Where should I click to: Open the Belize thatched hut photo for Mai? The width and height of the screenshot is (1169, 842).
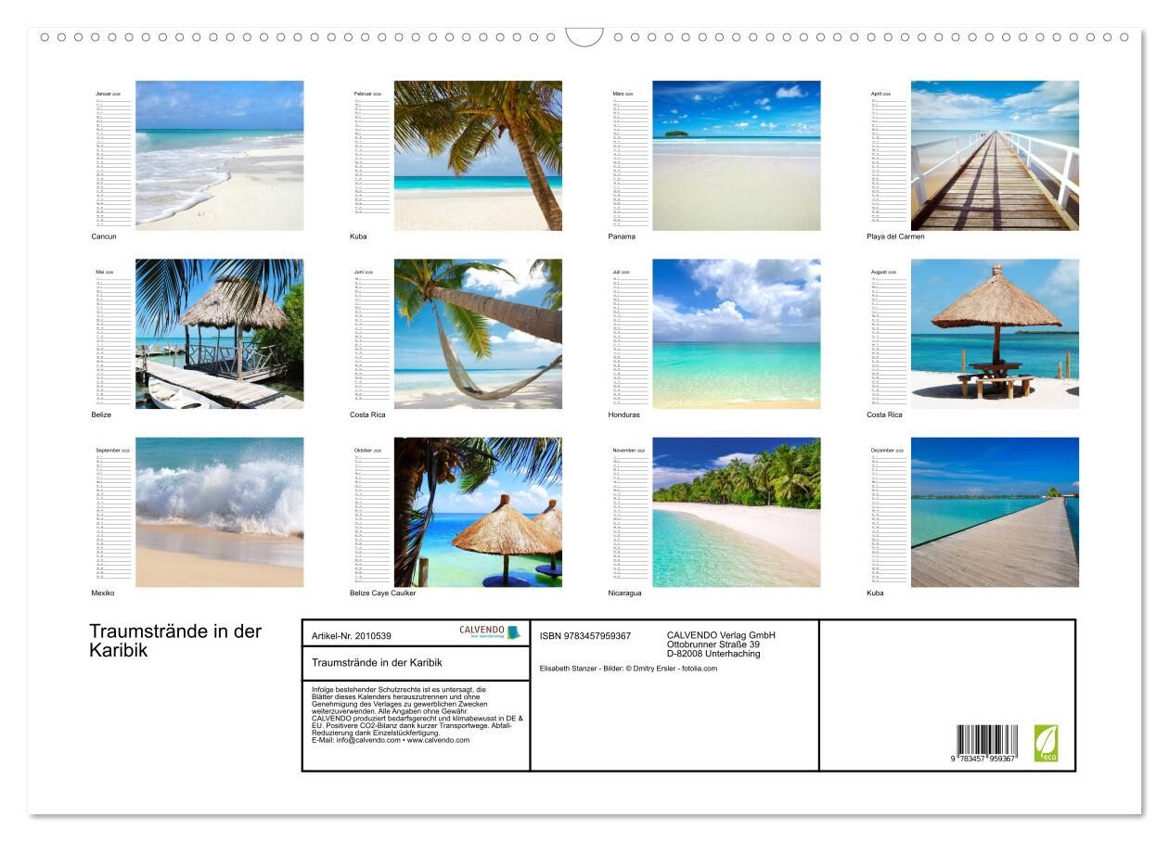pos(220,334)
